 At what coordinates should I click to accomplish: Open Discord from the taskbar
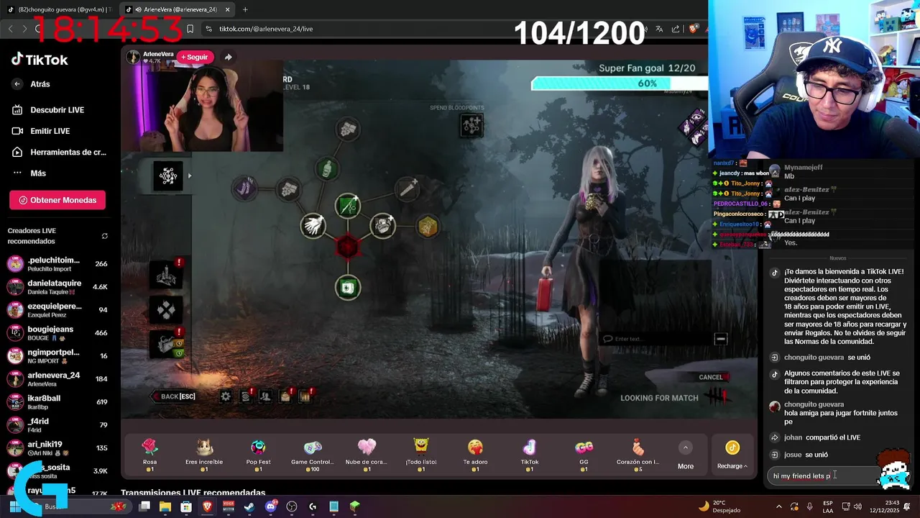click(x=271, y=506)
